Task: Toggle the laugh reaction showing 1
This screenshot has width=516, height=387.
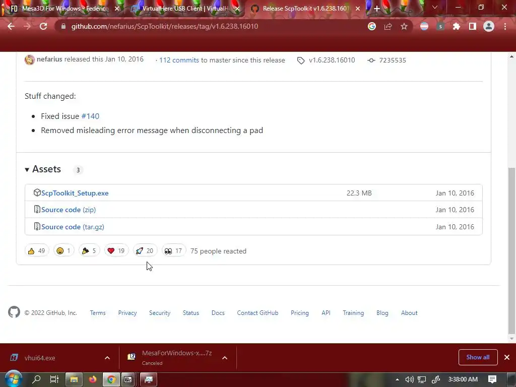Action: coord(64,251)
